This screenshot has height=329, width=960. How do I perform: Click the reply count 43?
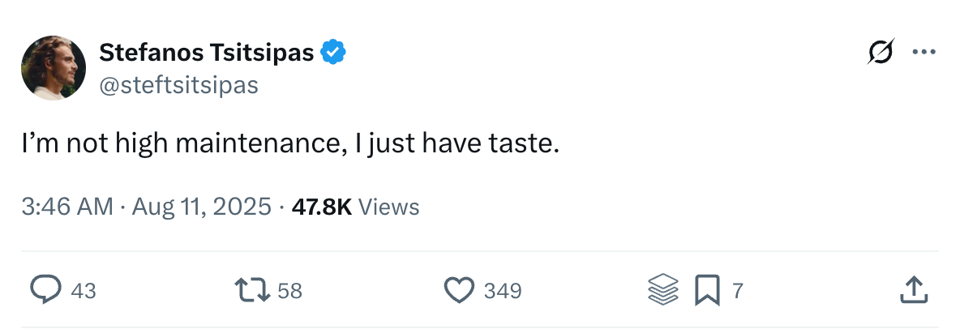click(84, 290)
